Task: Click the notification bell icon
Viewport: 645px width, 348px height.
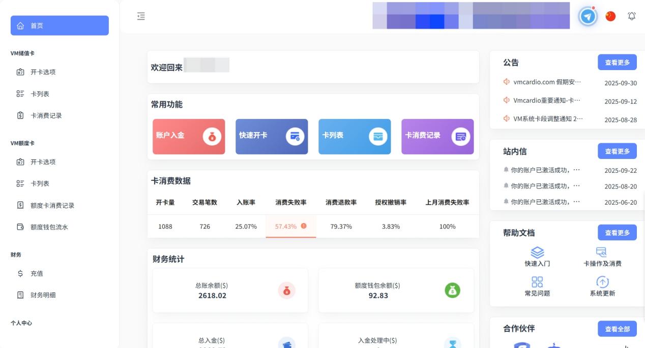Action: point(631,16)
